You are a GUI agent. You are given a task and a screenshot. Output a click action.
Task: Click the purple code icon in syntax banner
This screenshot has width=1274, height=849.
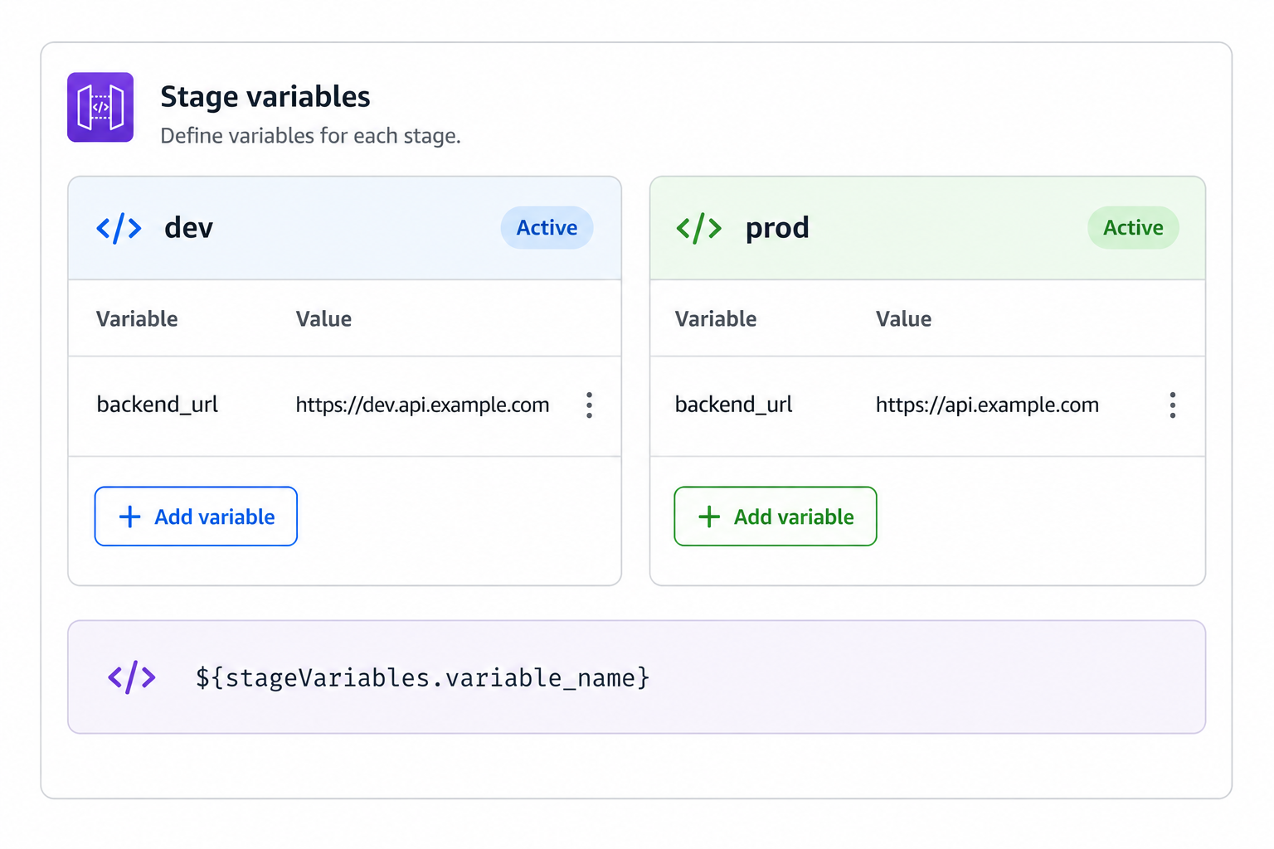click(132, 677)
